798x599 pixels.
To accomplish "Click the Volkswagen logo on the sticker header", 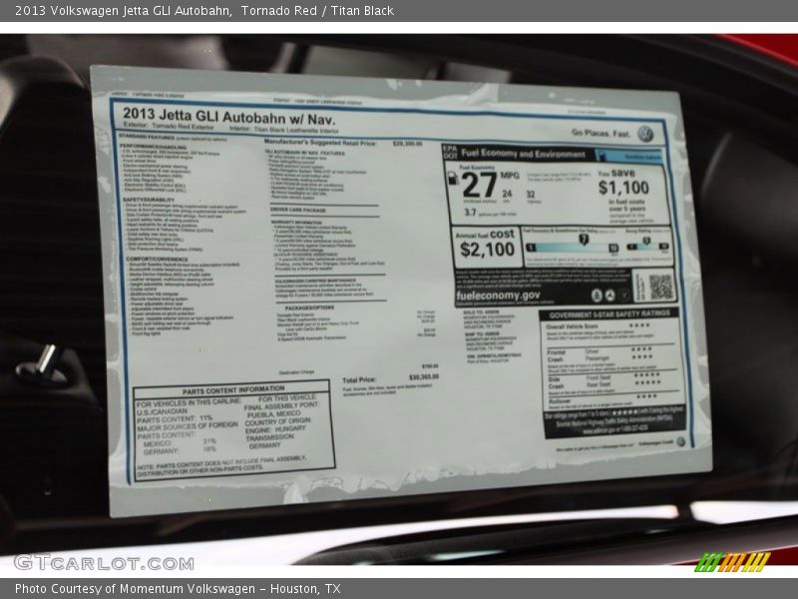I will 645,133.
